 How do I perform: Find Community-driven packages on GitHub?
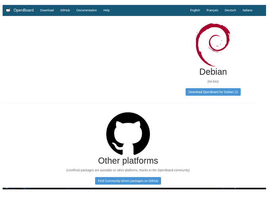coord(128,181)
